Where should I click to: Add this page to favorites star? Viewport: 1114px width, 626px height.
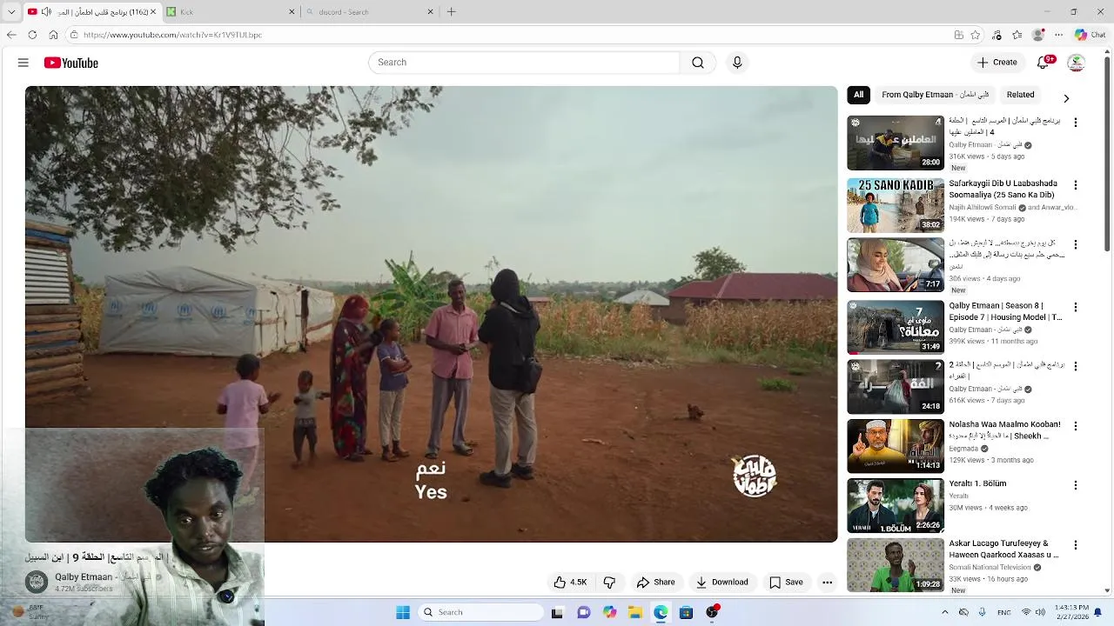(976, 35)
